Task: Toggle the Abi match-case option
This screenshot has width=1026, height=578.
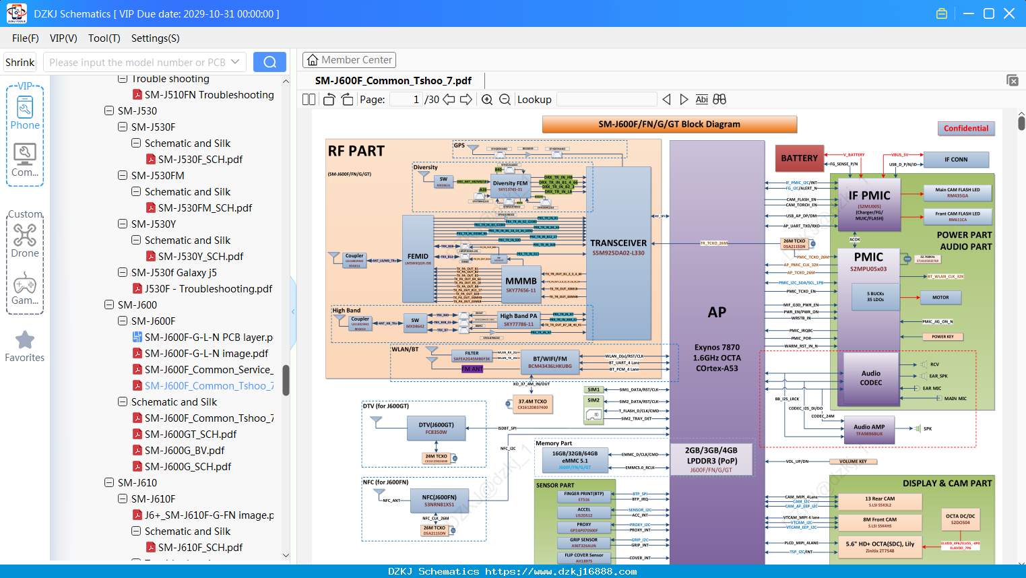Action: (x=702, y=100)
